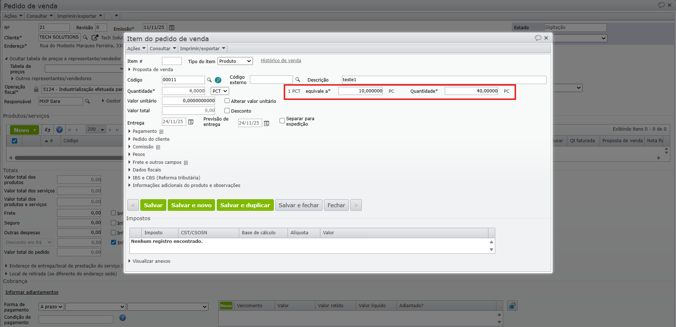Click the note icon next to Pagamento
676x327 pixels.
[x=161, y=132]
